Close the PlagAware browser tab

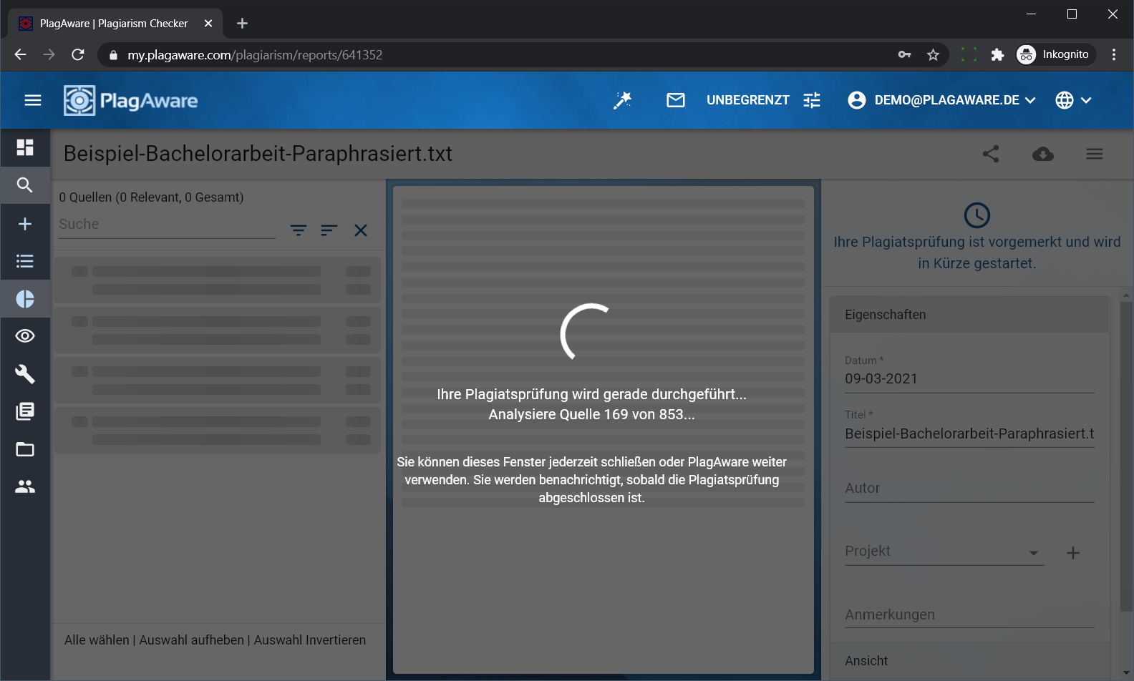click(x=208, y=24)
